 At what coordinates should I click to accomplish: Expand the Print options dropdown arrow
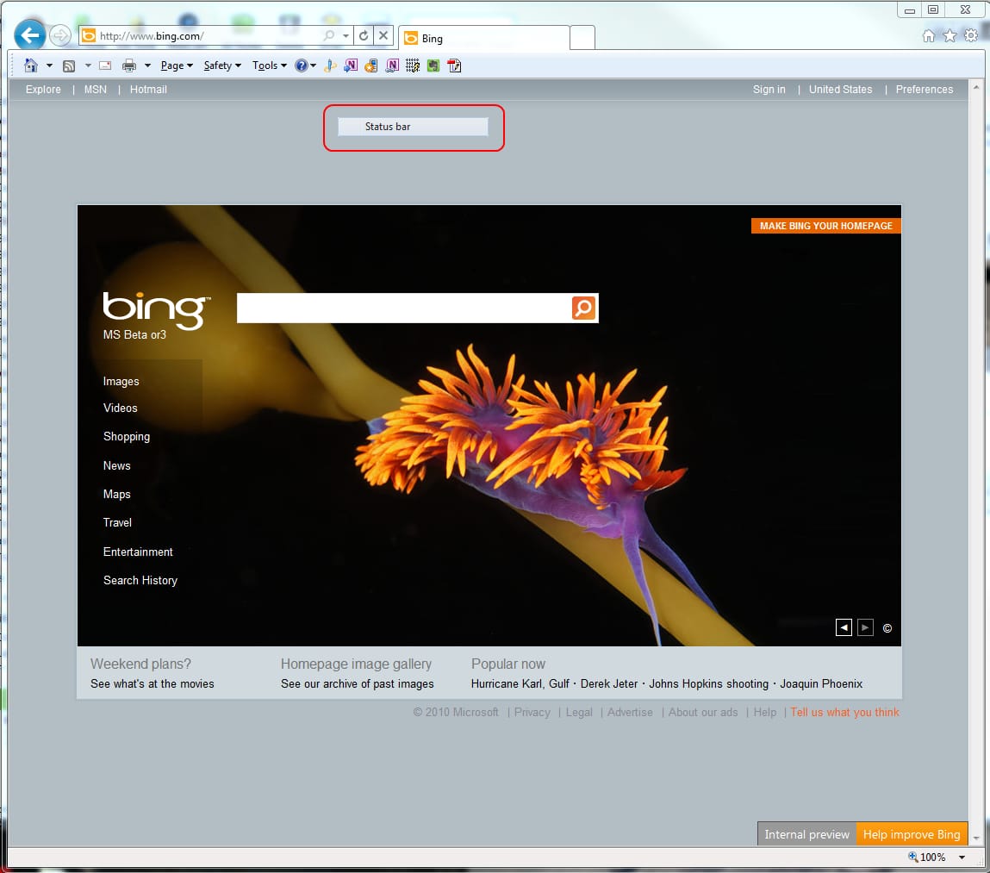[x=147, y=65]
